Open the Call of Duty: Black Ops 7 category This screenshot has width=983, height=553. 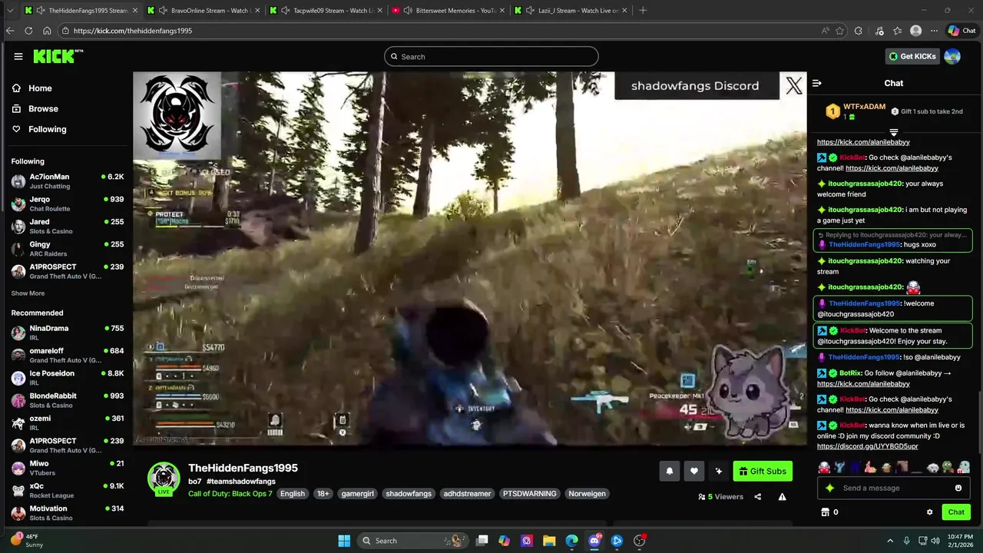tap(230, 494)
